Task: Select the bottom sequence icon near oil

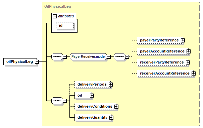Action: 57,101
